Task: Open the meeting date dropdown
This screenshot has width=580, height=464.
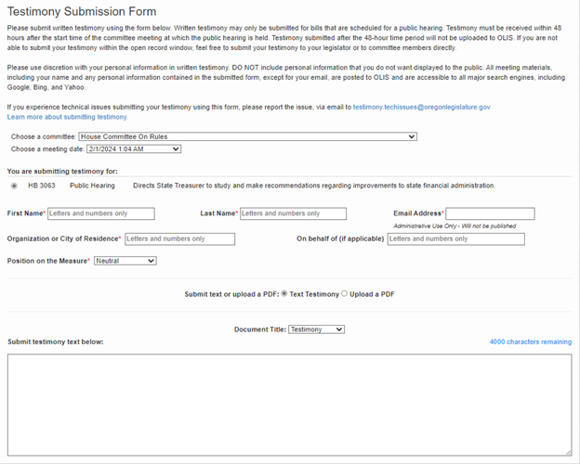Action: pos(133,148)
